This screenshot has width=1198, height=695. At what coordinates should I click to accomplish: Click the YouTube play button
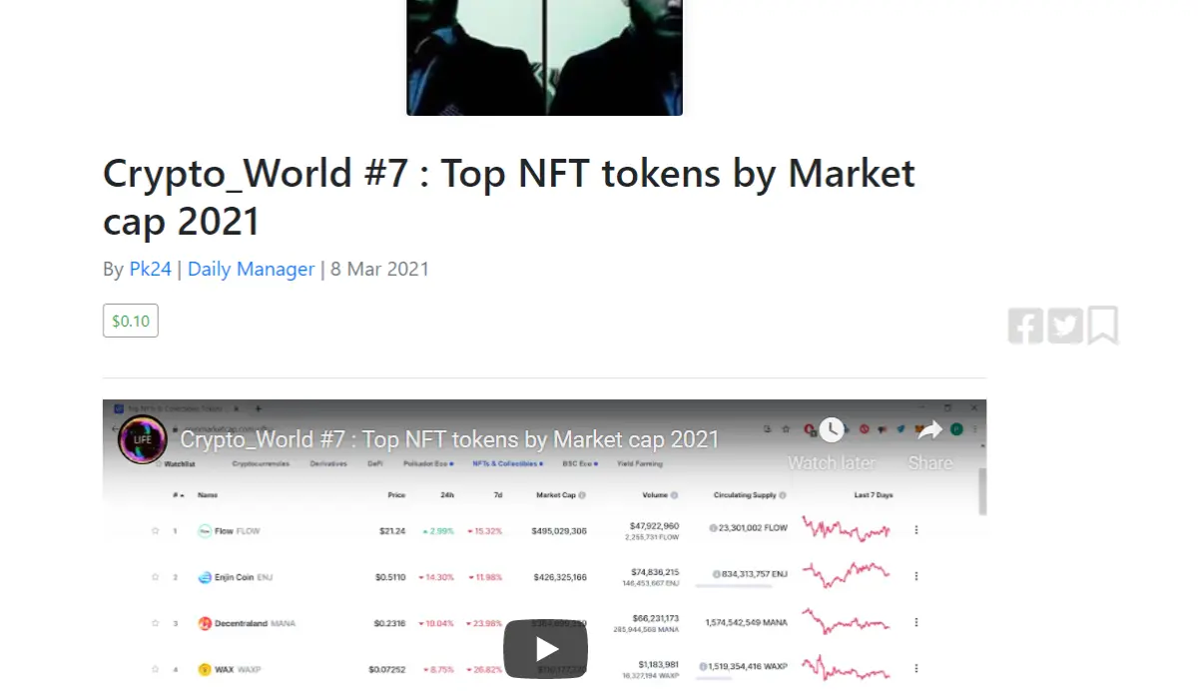(545, 649)
